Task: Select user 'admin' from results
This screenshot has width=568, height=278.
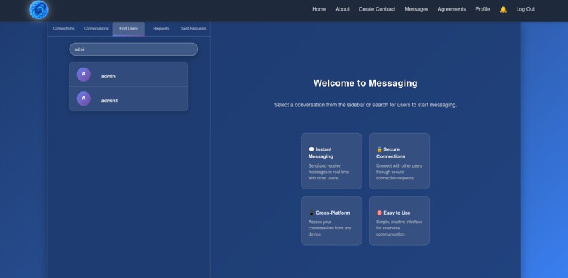Action: (128, 75)
